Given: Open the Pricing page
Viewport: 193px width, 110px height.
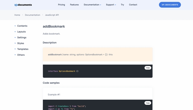Looking at the screenshot, I should tap(62, 5).
